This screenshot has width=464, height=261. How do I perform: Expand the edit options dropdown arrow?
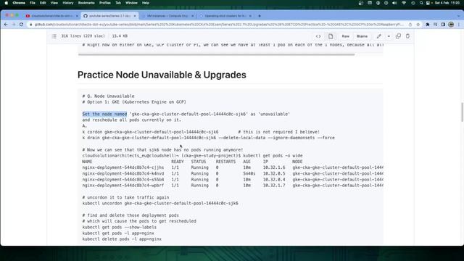tap(389, 36)
